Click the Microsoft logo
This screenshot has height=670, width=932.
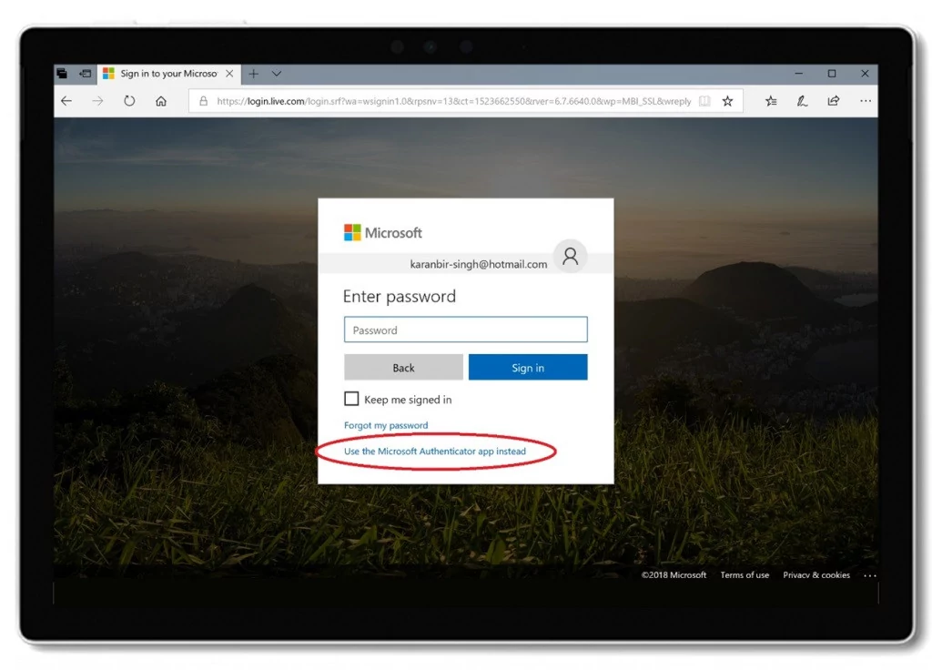pos(383,232)
